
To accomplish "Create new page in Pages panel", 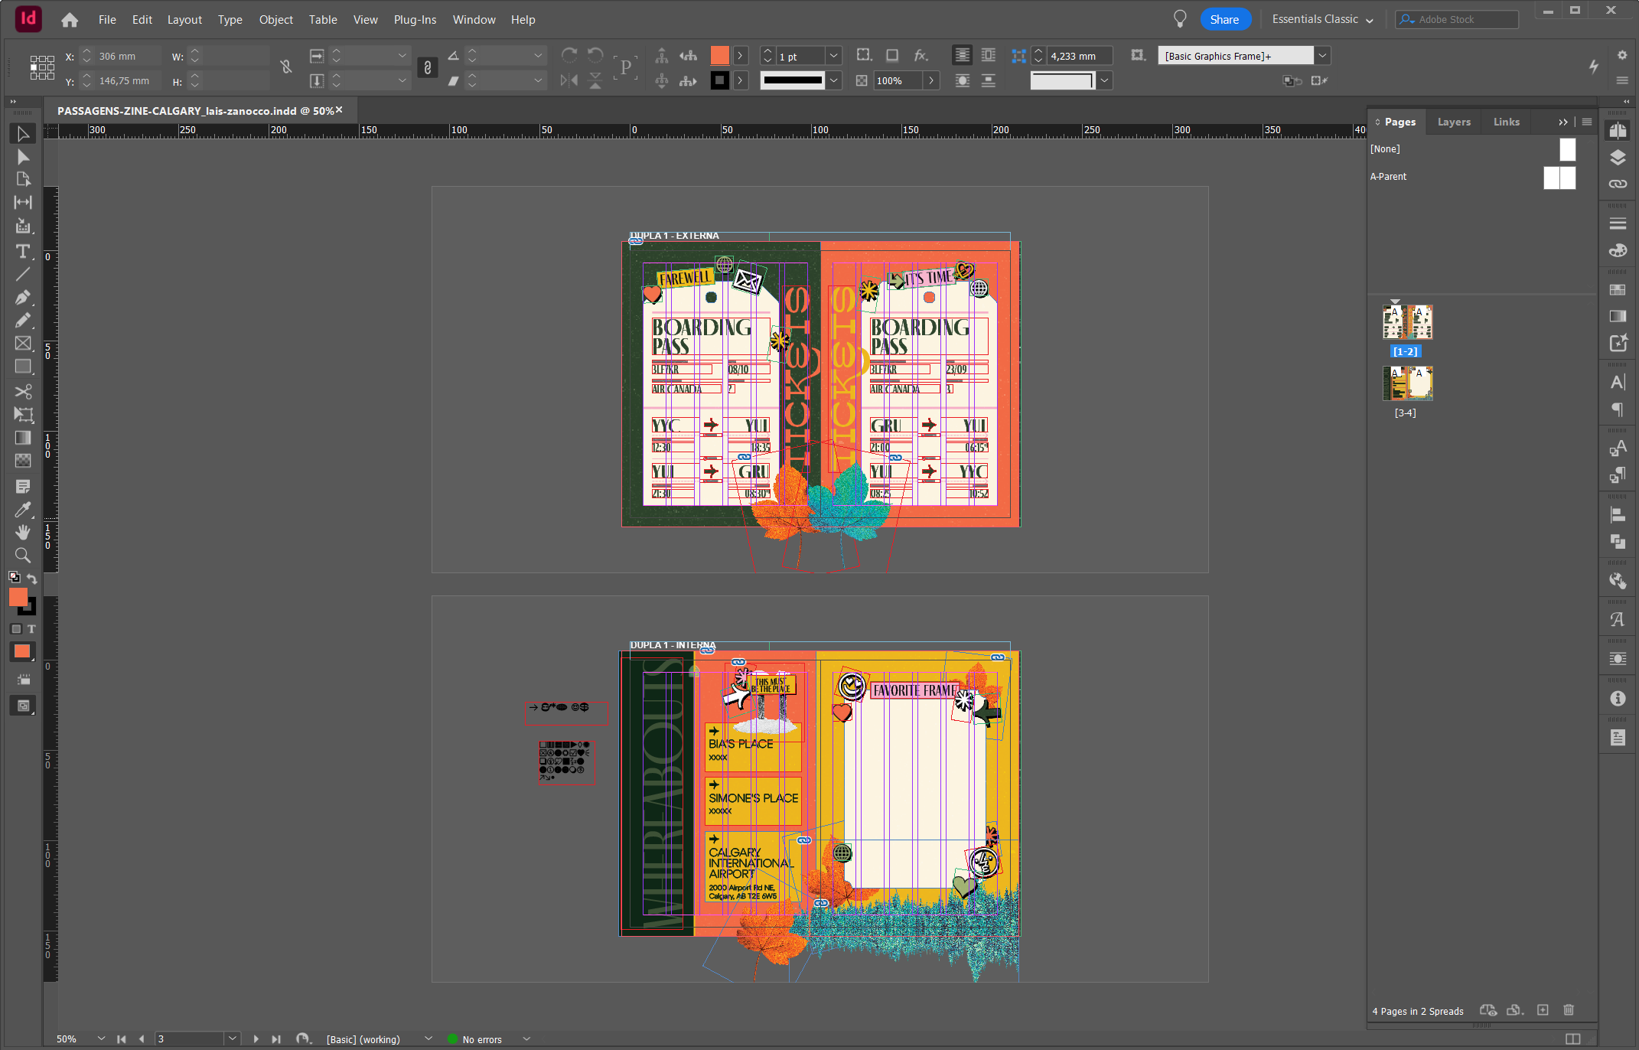I will [1543, 1010].
